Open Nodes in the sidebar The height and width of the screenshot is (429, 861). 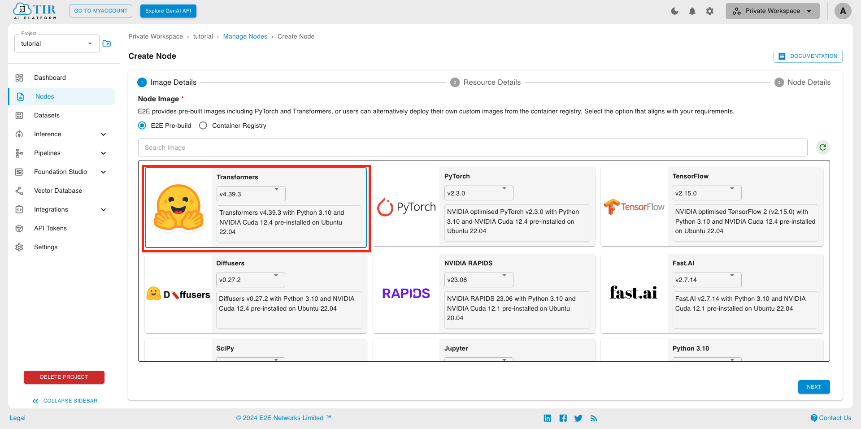tap(61, 96)
